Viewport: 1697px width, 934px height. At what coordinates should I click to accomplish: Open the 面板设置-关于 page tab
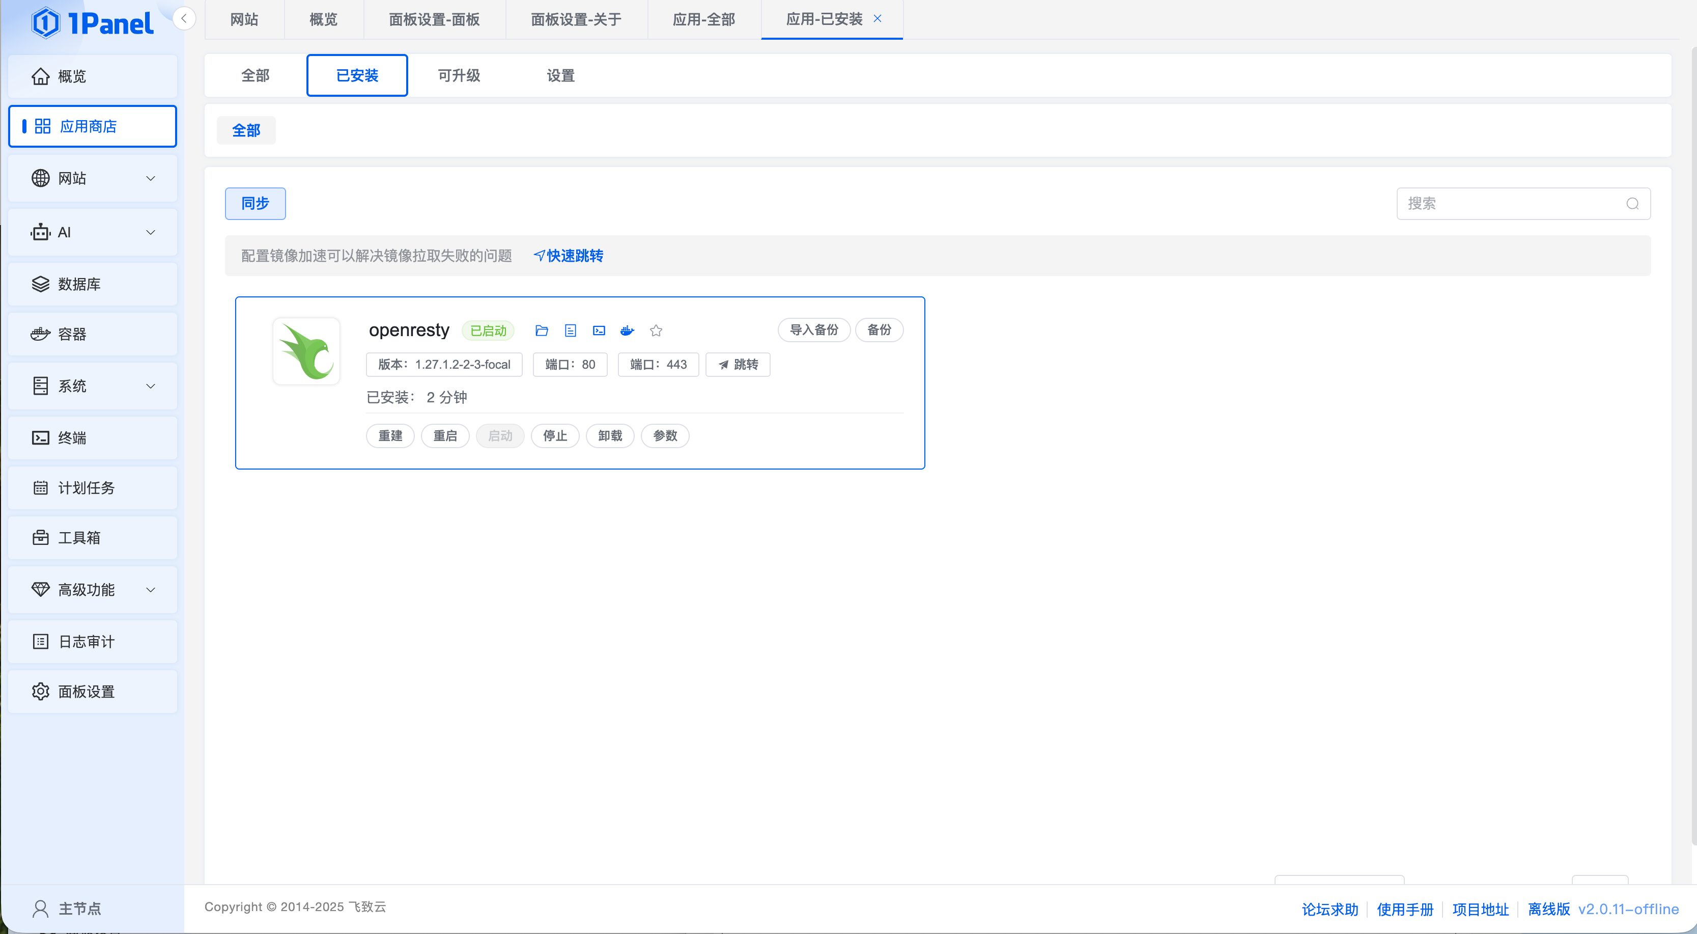[x=576, y=19]
